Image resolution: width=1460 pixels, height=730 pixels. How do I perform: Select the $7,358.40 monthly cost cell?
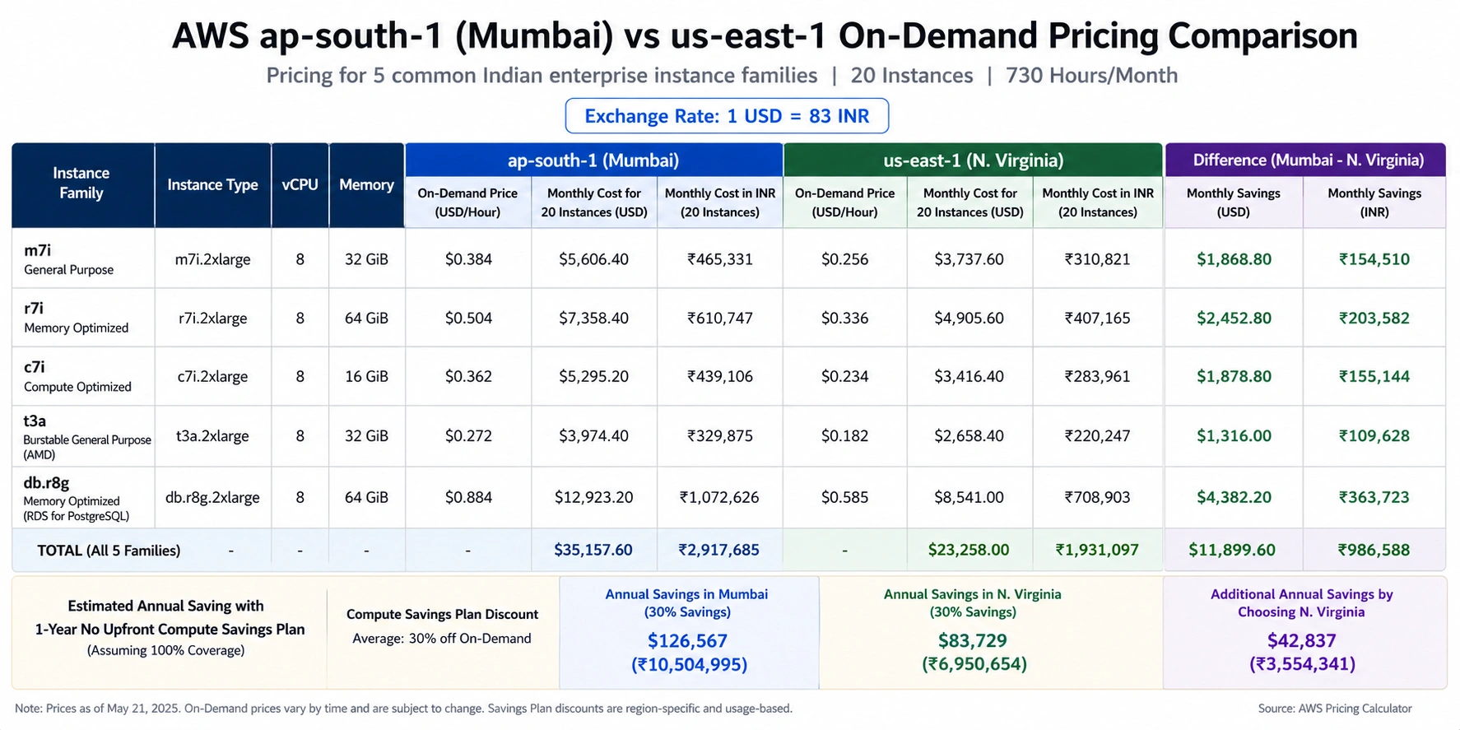[593, 318]
